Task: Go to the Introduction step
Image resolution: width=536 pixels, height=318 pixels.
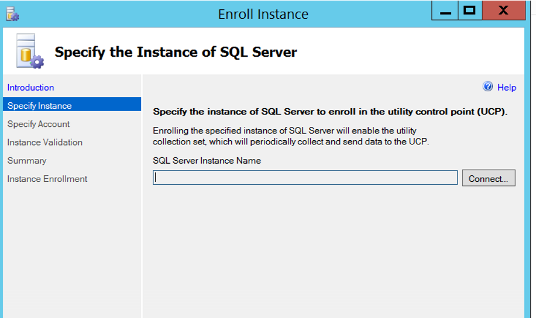Action: tap(30, 88)
